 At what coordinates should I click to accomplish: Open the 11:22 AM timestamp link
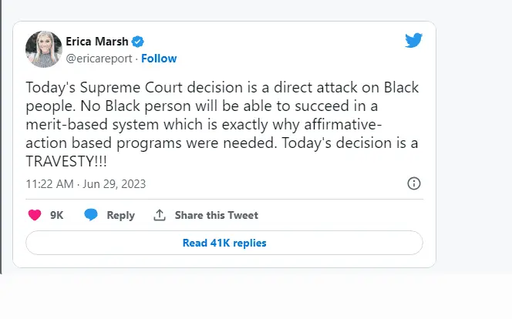click(x=49, y=184)
